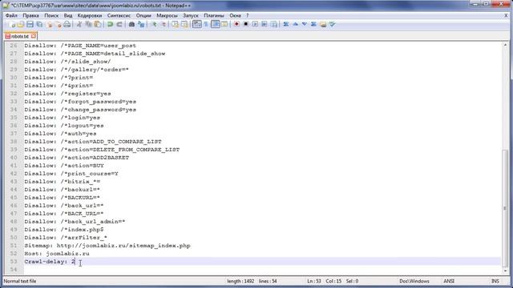Click line 'Disallow: /*action=BUY'
This screenshot has height=288, width=513.
pyautogui.click(x=64, y=166)
